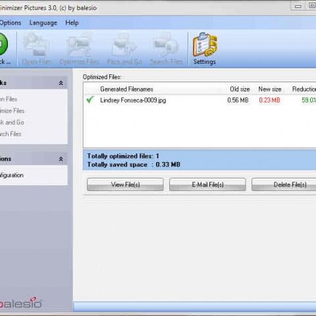316x316 pixels.
Task: Click the Pack and Go toolbar icon
Action: coord(124,45)
